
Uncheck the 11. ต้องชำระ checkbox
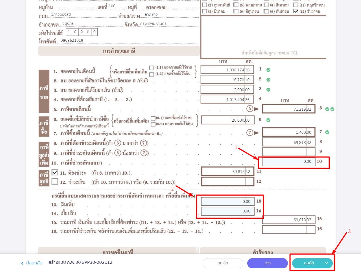point(55,172)
